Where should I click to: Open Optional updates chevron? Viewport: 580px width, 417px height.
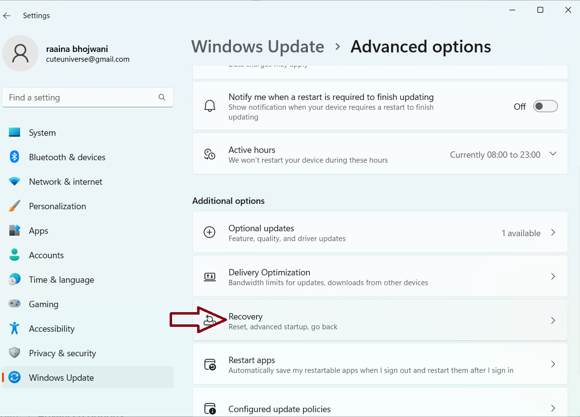pyautogui.click(x=553, y=233)
